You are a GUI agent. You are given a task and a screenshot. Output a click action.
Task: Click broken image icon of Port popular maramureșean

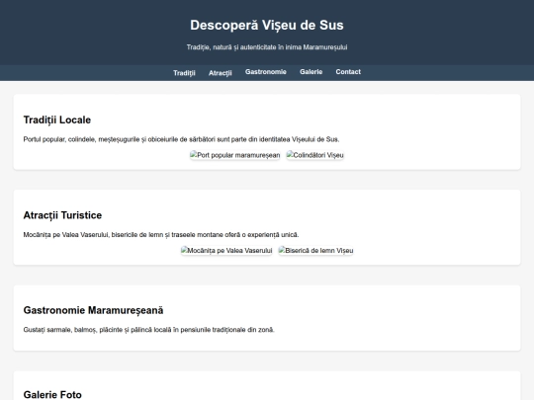pyautogui.click(x=194, y=154)
